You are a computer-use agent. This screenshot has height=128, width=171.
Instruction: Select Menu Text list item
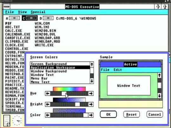point(60,82)
